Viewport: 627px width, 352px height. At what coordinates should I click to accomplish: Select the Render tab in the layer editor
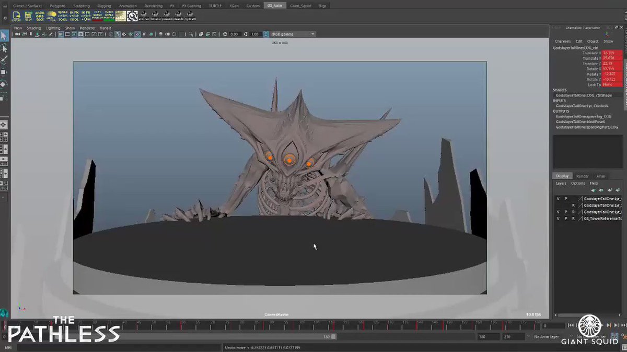coord(583,176)
